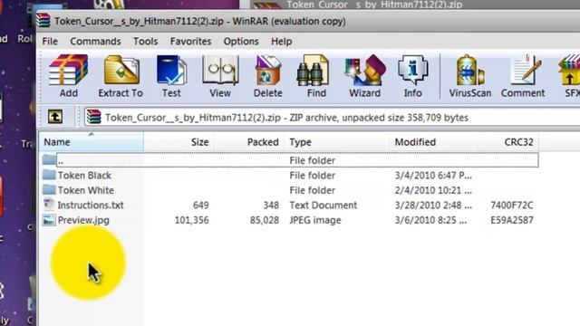Image resolution: width=580 pixels, height=326 pixels.
Task: Click the WinRAR title bar books icon
Action: pos(43,20)
